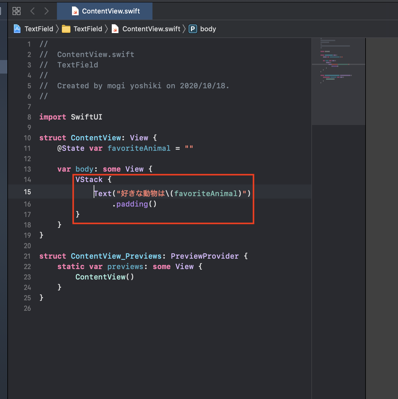Image resolution: width=398 pixels, height=399 pixels.
Task: Click 'favoriteAnimal' variable on line 11
Action: pos(139,148)
